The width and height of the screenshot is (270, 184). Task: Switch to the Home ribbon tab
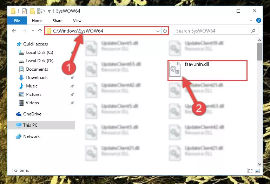point(37,21)
